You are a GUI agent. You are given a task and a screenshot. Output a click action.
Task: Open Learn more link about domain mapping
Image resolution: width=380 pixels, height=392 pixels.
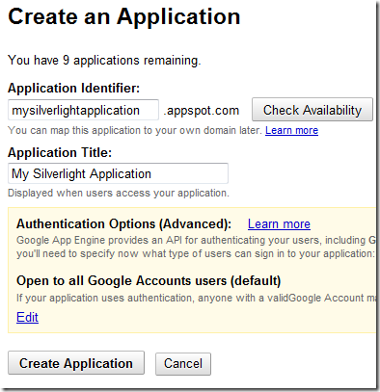point(291,130)
